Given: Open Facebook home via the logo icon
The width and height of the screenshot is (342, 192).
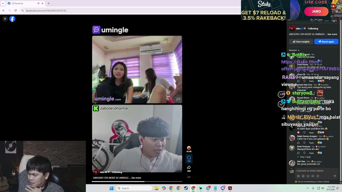Looking at the screenshot, I should pyautogui.click(x=12, y=19).
